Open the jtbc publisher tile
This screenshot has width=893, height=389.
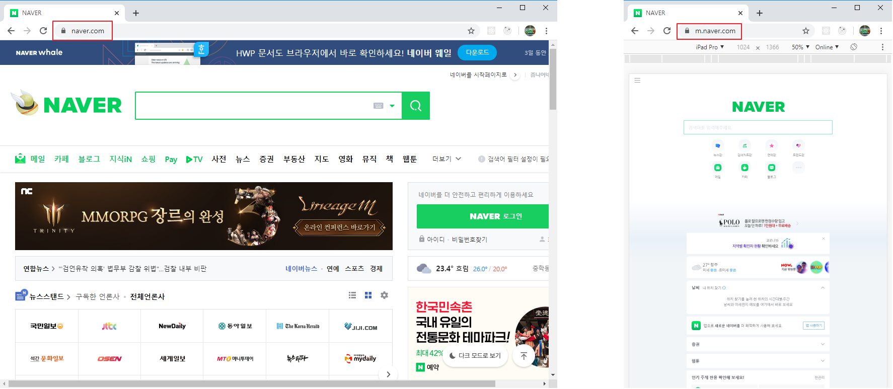109,326
